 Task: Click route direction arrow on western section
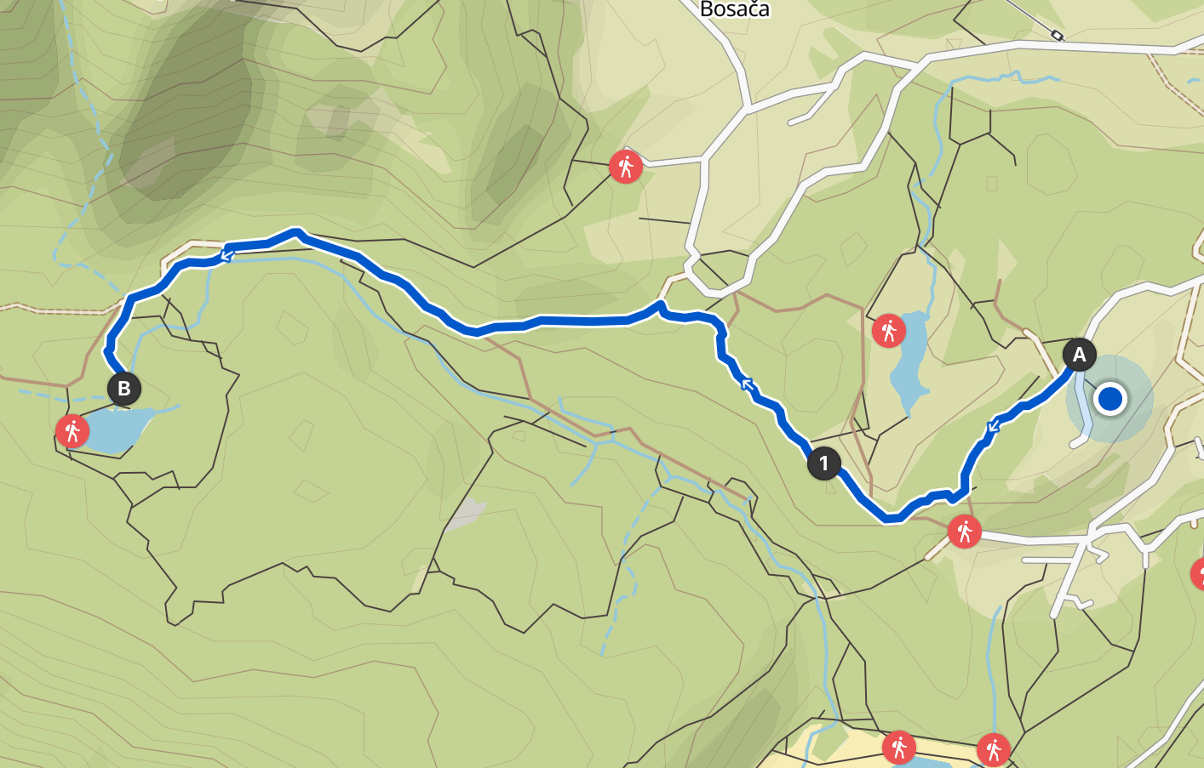click(x=227, y=253)
